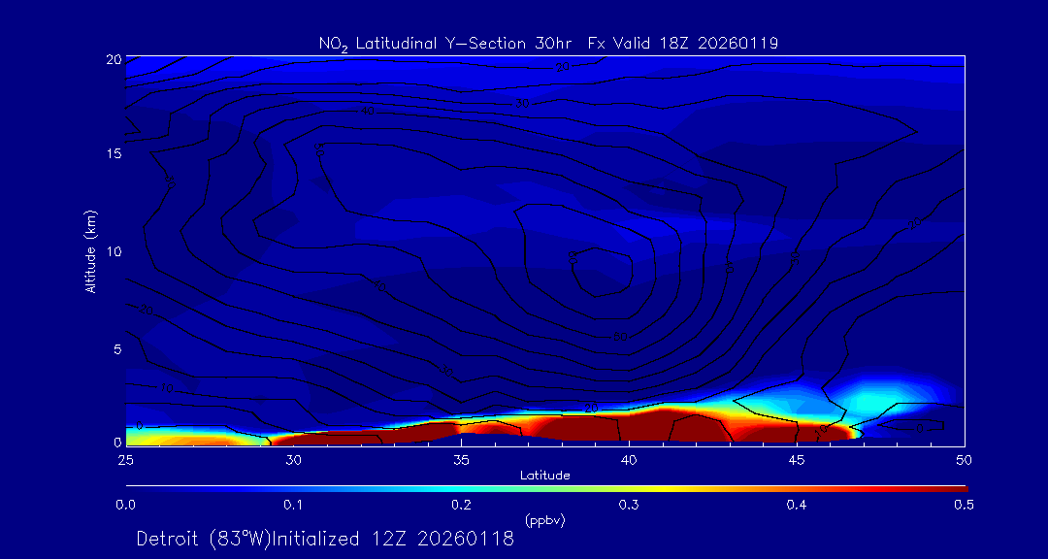Click the 'Latitude' x-axis label

(544, 476)
